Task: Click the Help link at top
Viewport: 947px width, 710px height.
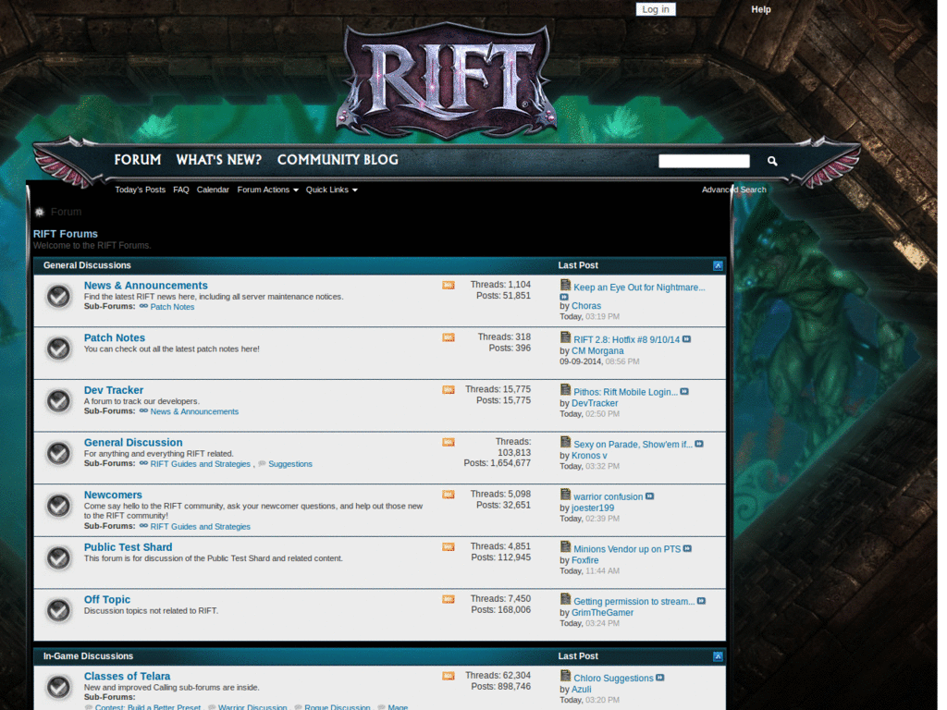Action: (x=761, y=9)
